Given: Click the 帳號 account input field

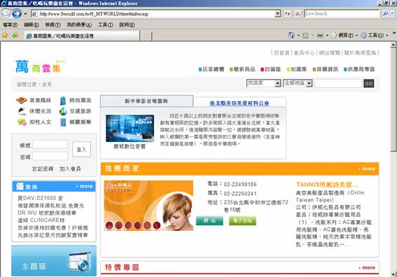Looking at the screenshot, I should [50, 144].
